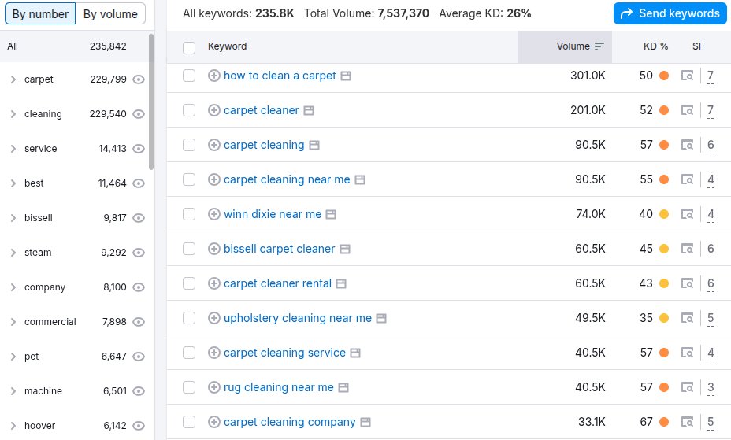731x440 pixels.
Task: Click the SERP features icon next to 'carpet cleaning'
Action: 688,145
